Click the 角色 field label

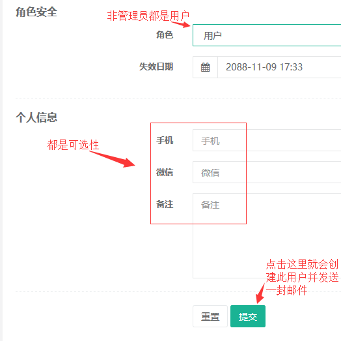(x=165, y=35)
